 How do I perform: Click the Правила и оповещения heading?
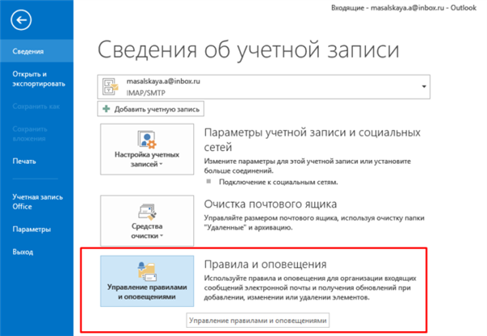[265, 265]
